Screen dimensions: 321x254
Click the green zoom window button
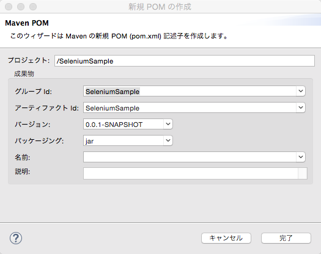point(33,7)
